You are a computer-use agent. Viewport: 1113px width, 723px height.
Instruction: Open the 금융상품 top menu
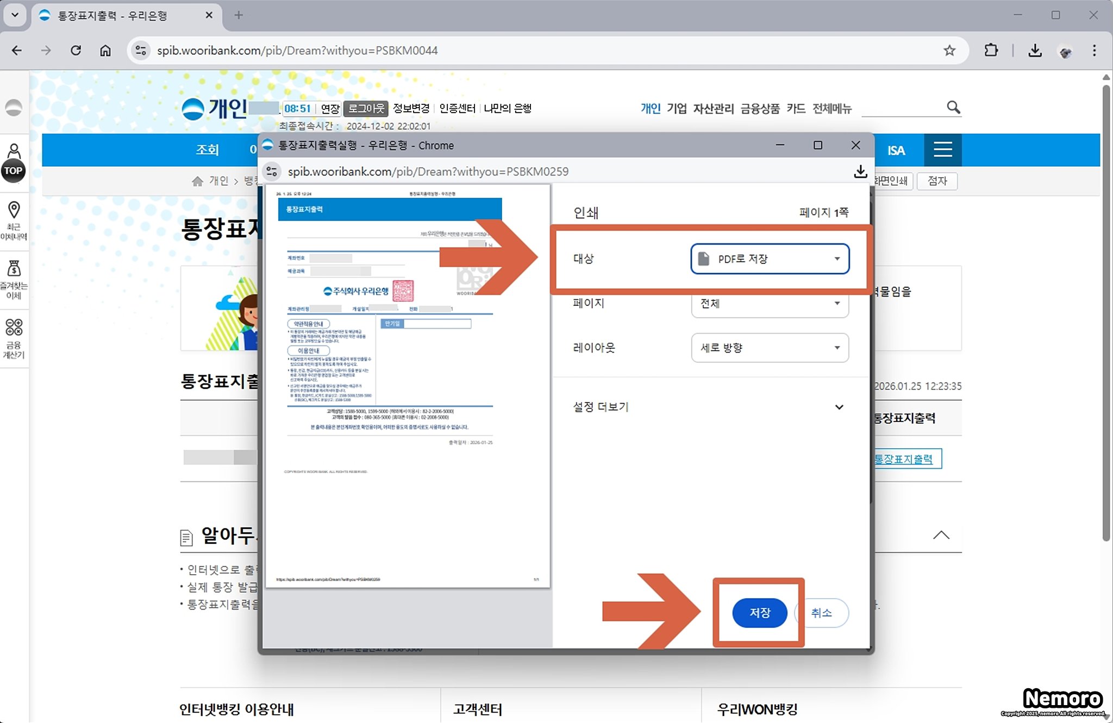click(x=760, y=109)
